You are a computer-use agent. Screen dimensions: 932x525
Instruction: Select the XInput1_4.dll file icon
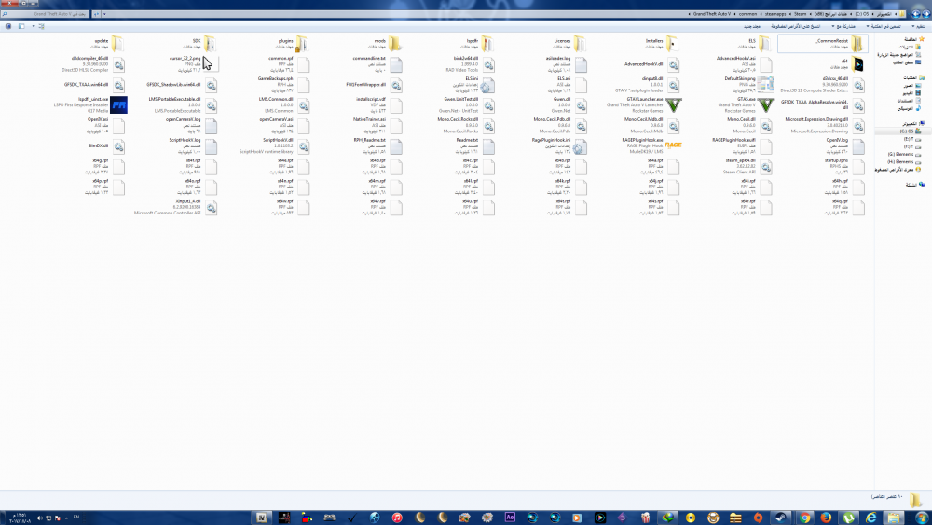coord(211,208)
